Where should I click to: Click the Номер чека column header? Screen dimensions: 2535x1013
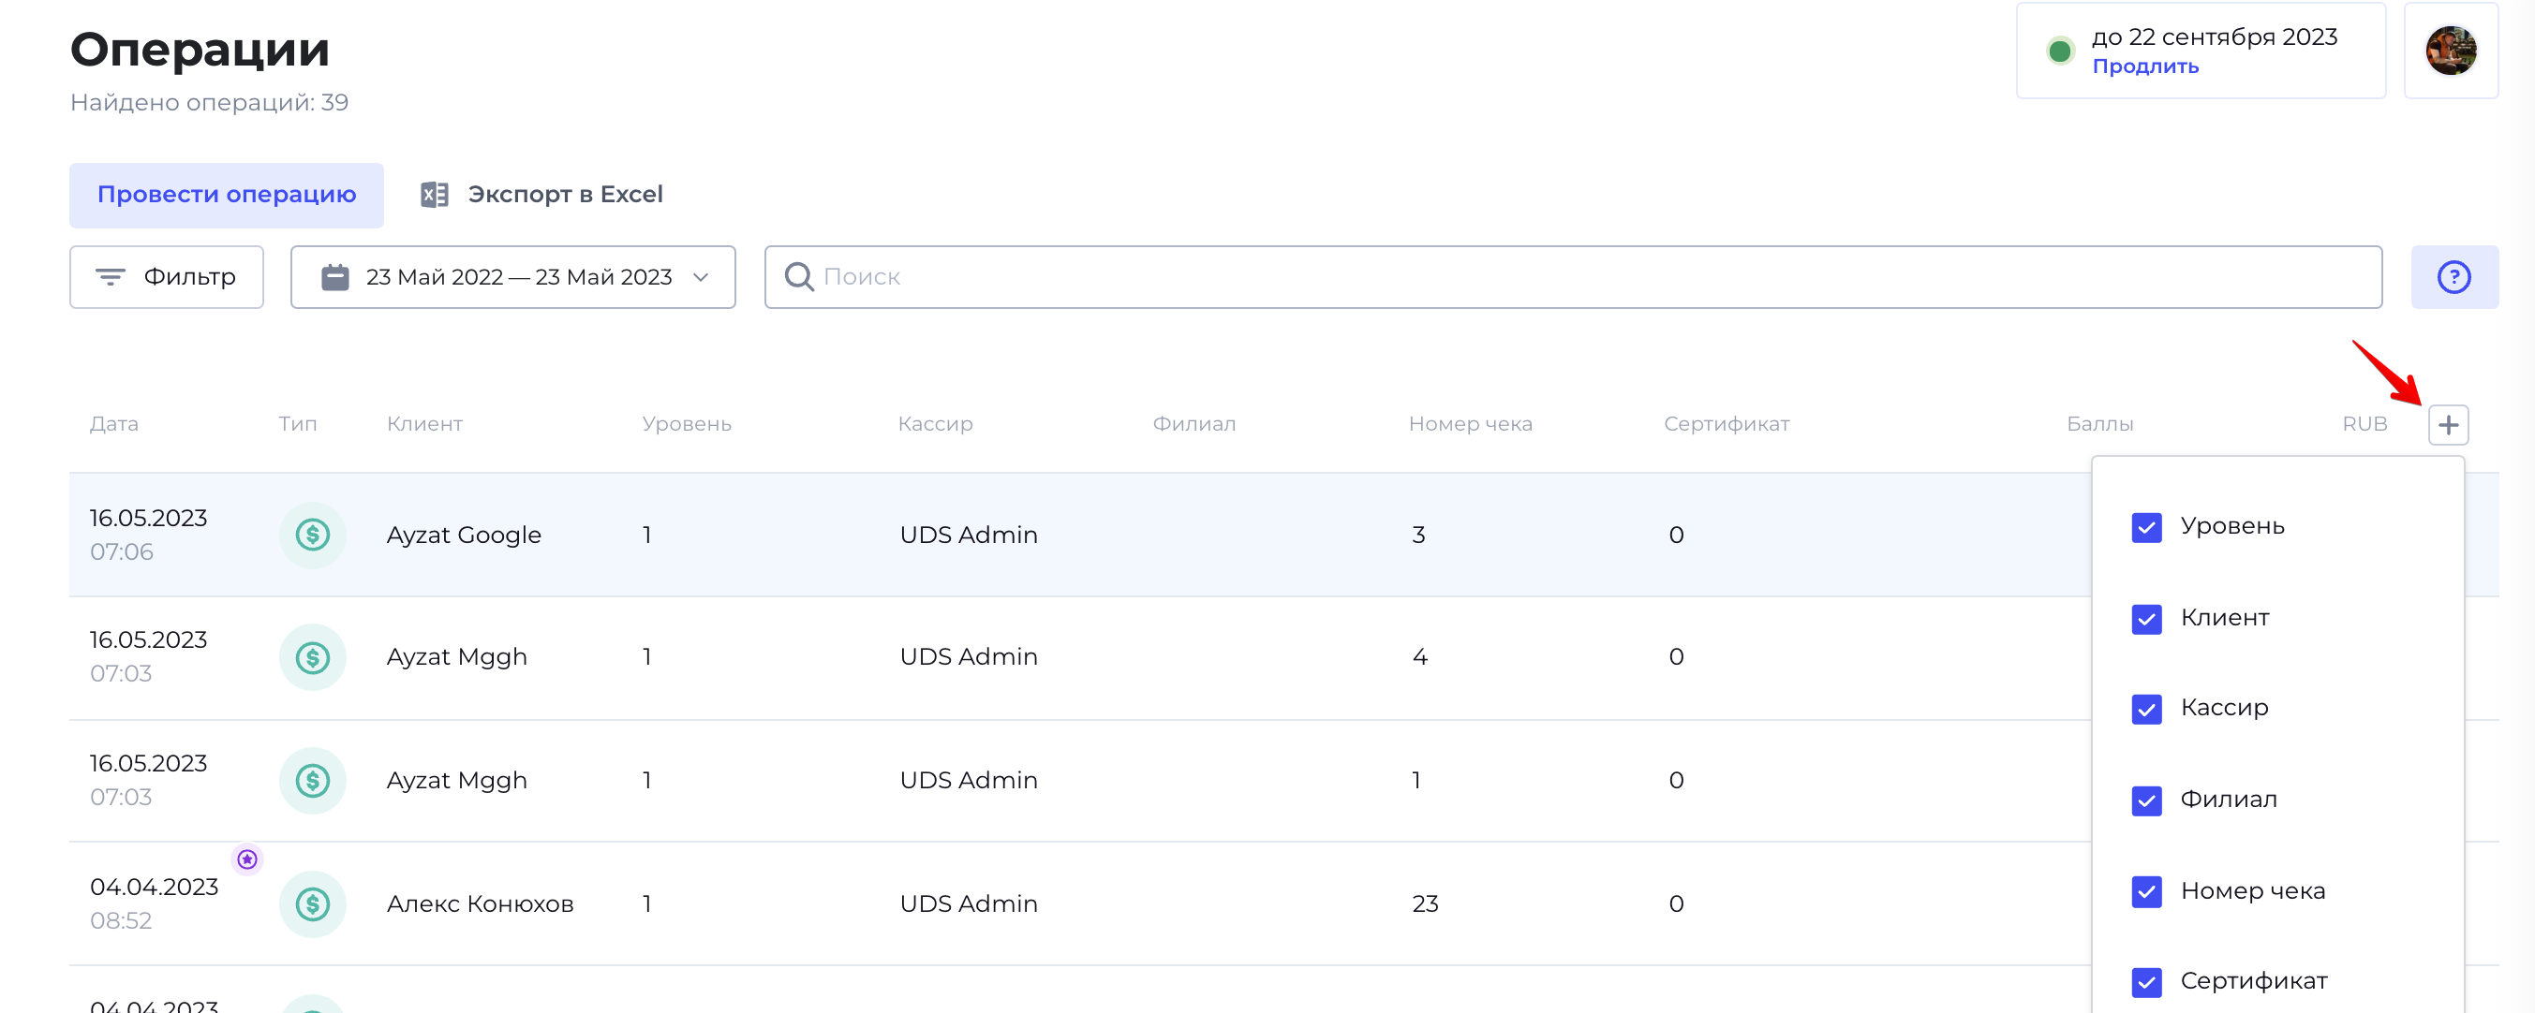1470,424
